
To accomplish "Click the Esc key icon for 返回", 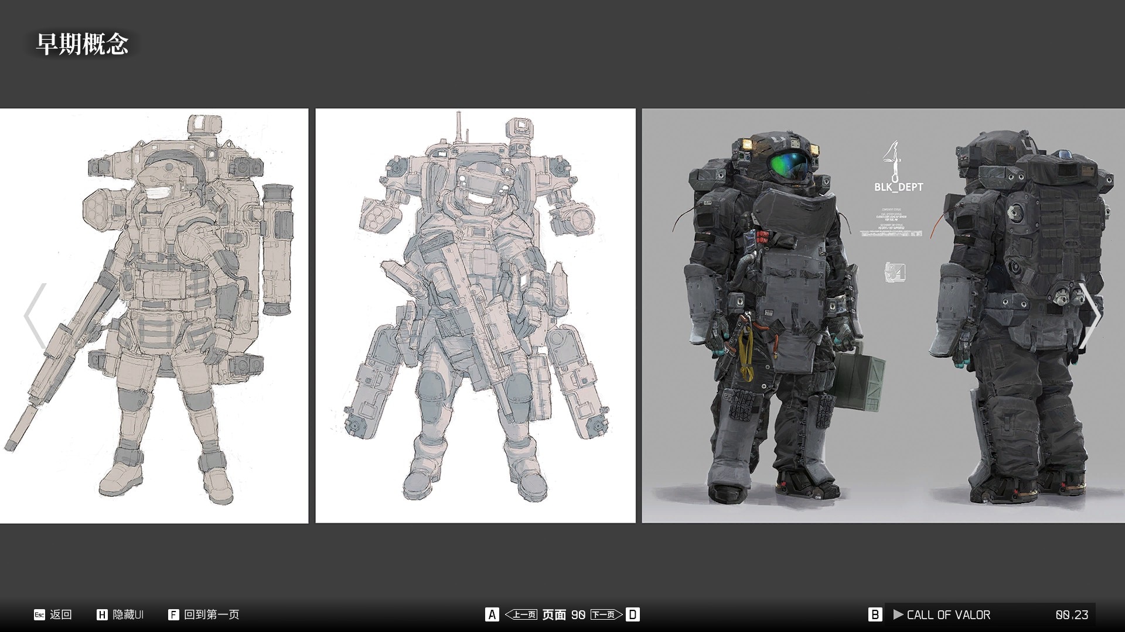I will pos(39,614).
